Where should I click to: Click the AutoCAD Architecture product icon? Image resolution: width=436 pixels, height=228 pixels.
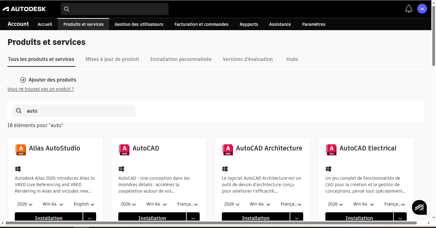(x=228, y=150)
